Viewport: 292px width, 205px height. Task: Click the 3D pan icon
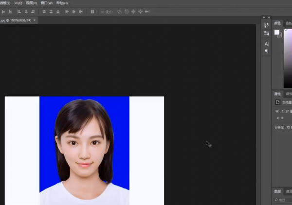(x=133, y=11)
